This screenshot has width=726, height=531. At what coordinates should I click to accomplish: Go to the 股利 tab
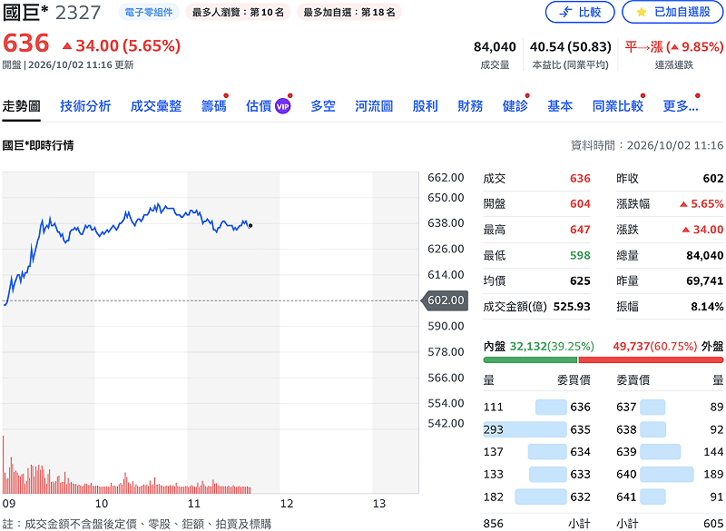tap(425, 106)
